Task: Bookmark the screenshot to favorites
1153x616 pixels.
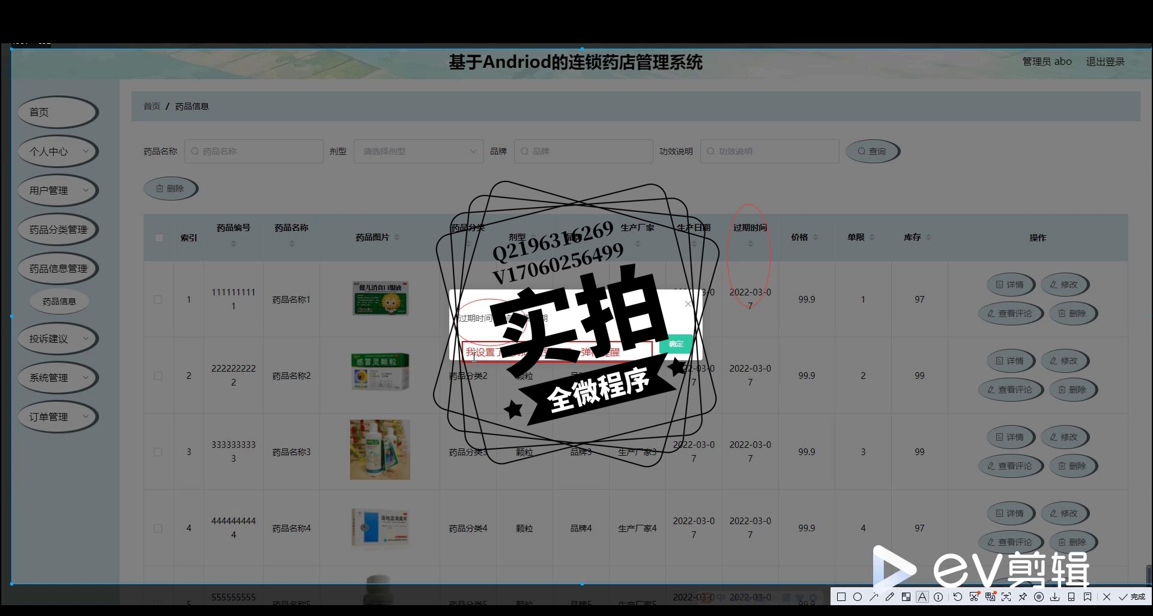Action: pos(1088,597)
